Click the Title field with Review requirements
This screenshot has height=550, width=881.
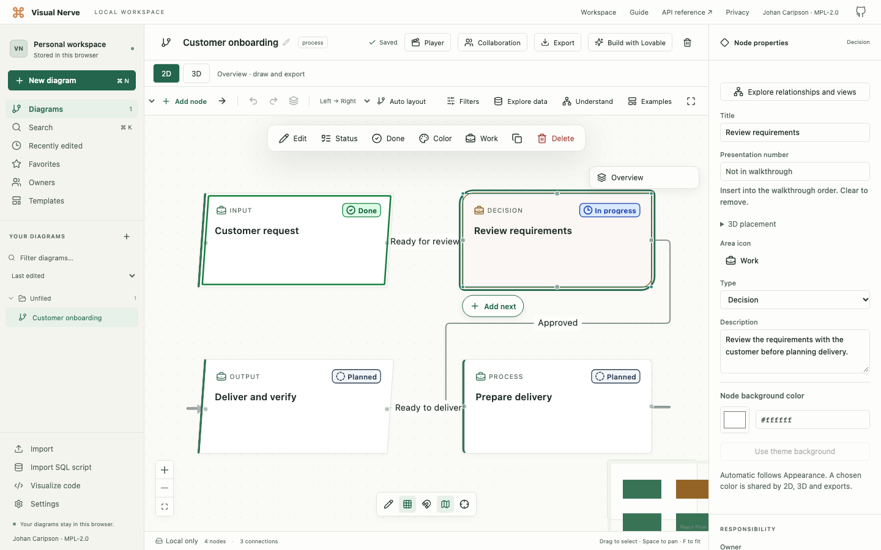point(795,133)
